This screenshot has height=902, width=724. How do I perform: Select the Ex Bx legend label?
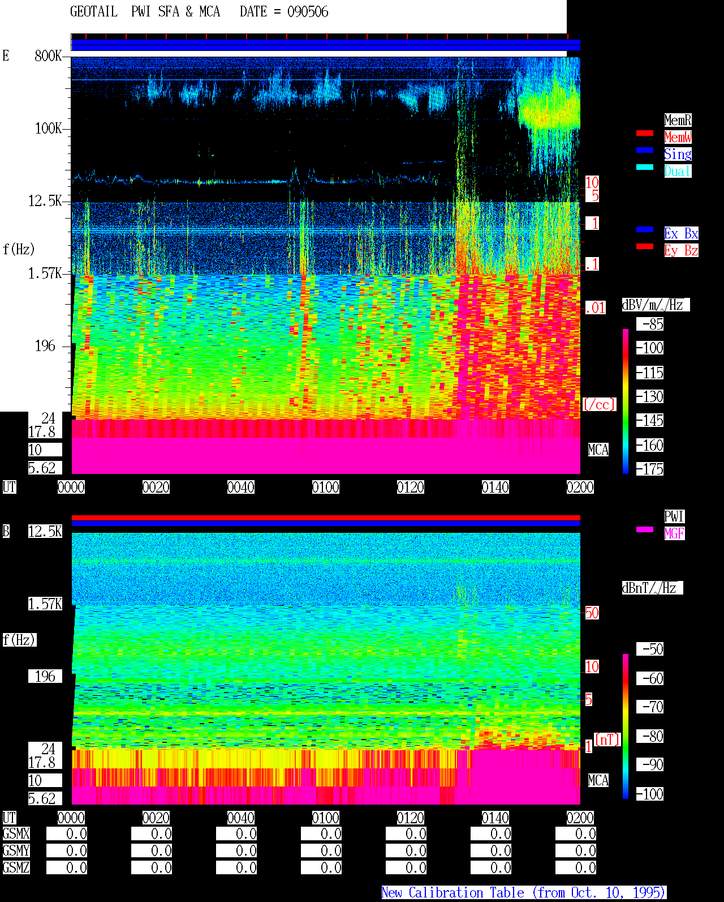coord(681,233)
